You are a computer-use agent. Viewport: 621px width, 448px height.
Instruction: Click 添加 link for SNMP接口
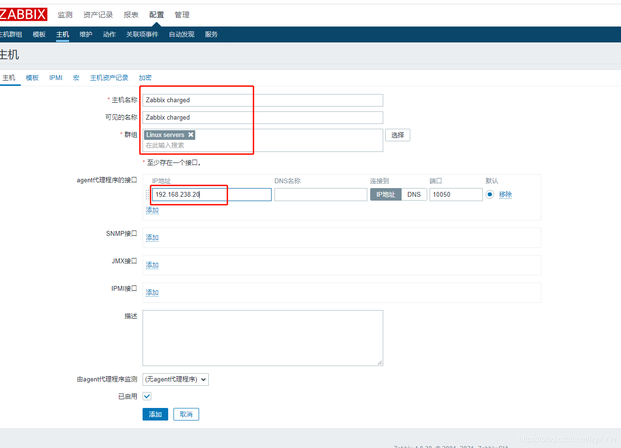click(152, 238)
